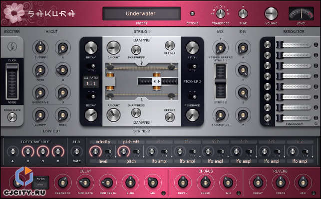Open the pitch whl modulation source selector
Screen dimensions: 321x199
[x=131, y=142]
